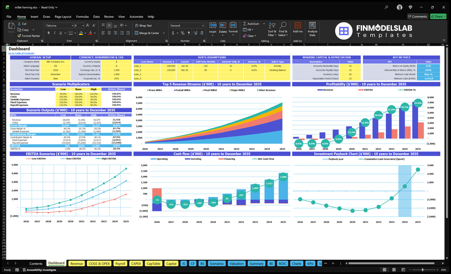Click Accessibility: Investigate in status bar

pyautogui.click(x=39, y=270)
